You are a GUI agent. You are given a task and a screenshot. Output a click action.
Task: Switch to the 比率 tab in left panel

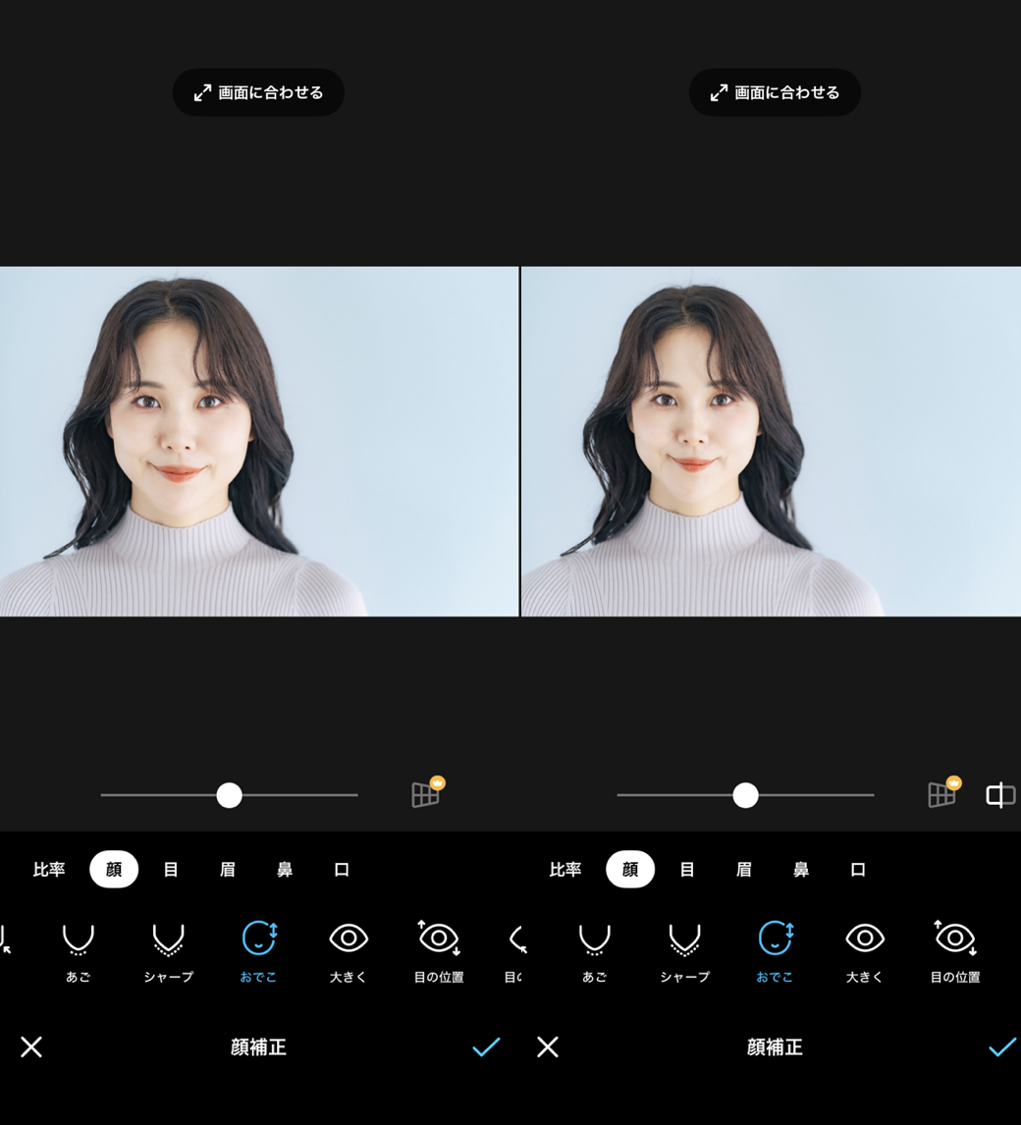tap(49, 870)
